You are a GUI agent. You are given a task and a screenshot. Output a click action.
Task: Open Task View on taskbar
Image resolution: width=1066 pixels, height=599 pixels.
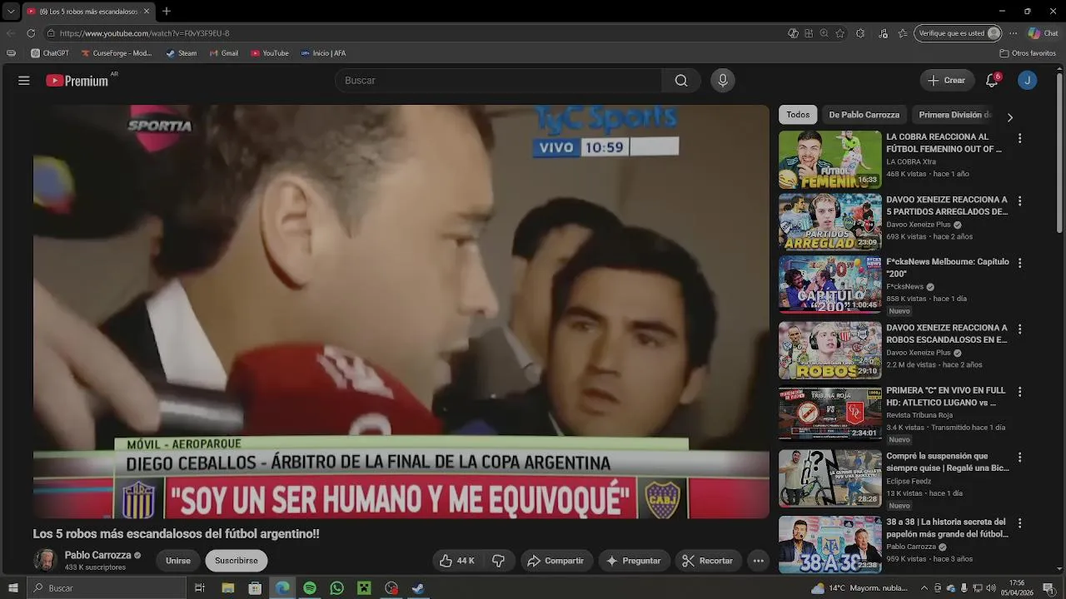(200, 588)
